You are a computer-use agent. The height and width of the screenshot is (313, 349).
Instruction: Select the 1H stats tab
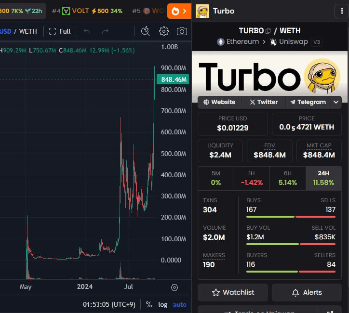[x=252, y=178]
